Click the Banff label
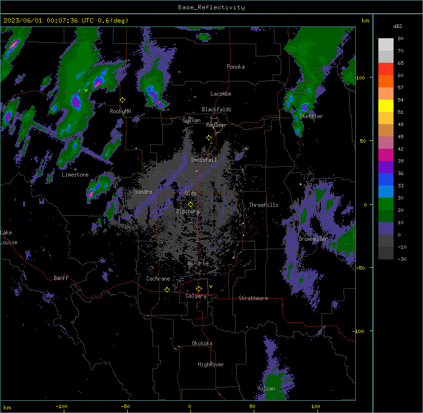This screenshot has width=423, height=413. (61, 278)
